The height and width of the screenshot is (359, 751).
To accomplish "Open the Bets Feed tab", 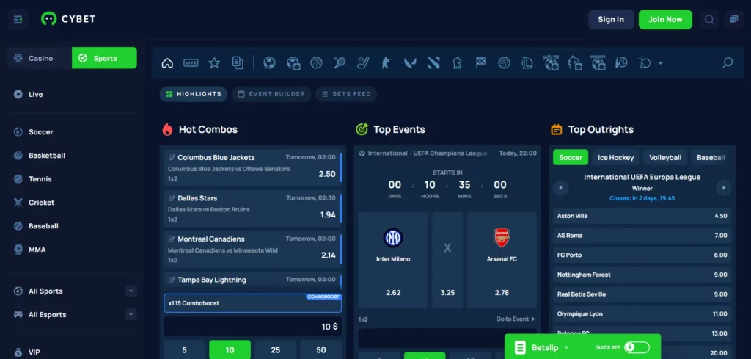I will tap(346, 94).
